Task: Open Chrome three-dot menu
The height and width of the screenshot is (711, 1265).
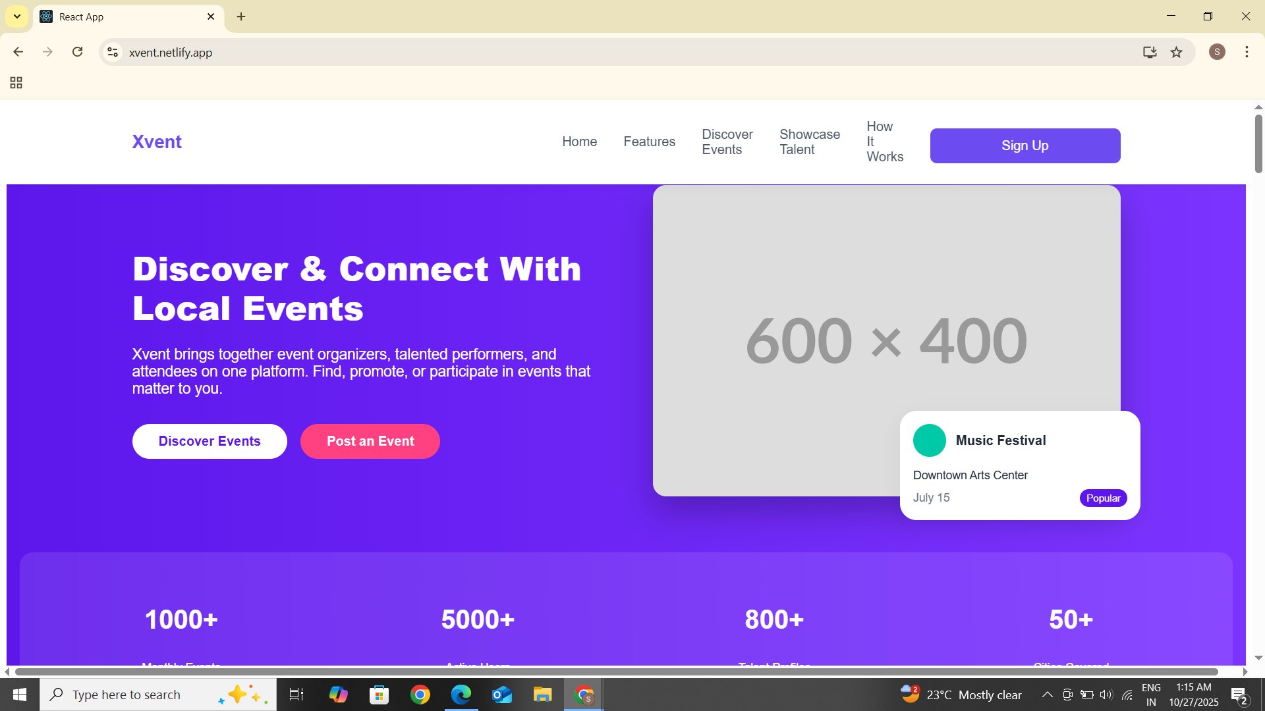Action: [1247, 52]
